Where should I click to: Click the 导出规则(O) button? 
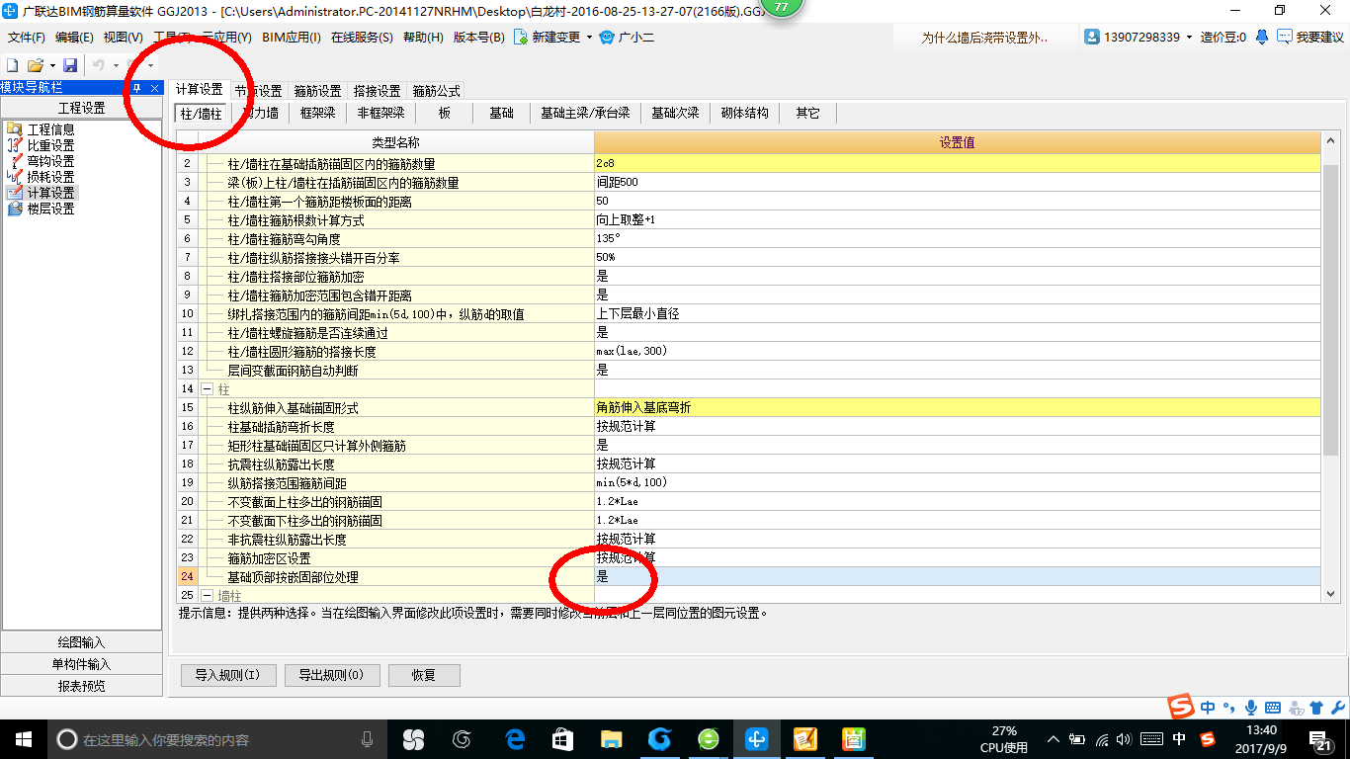pos(331,676)
